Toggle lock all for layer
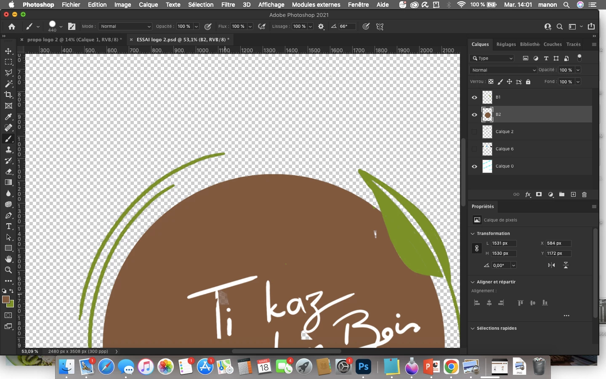 (x=528, y=82)
